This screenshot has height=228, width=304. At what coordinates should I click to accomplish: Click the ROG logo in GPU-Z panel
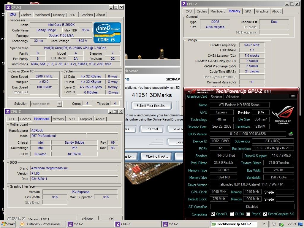tap(283, 115)
